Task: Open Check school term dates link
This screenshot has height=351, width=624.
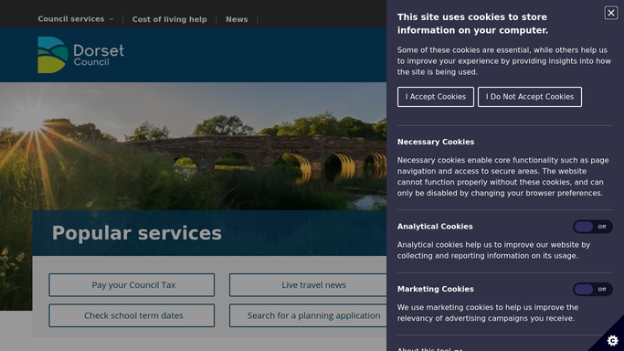Action: click(132, 315)
